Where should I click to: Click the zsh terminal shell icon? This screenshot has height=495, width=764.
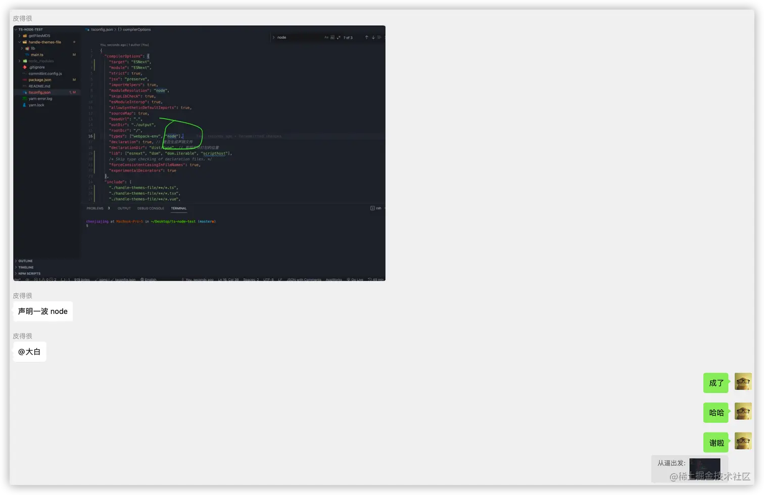[372, 208]
